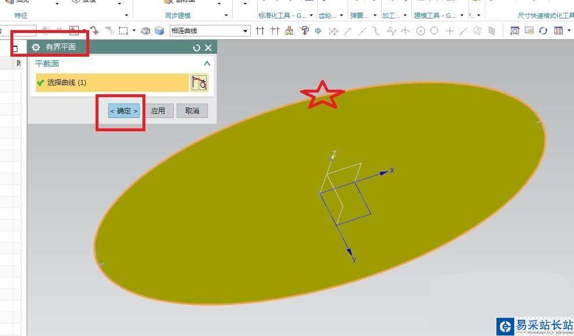This screenshot has height=336, width=574.
Task: Click the 取消 cancel button
Action: (192, 111)
